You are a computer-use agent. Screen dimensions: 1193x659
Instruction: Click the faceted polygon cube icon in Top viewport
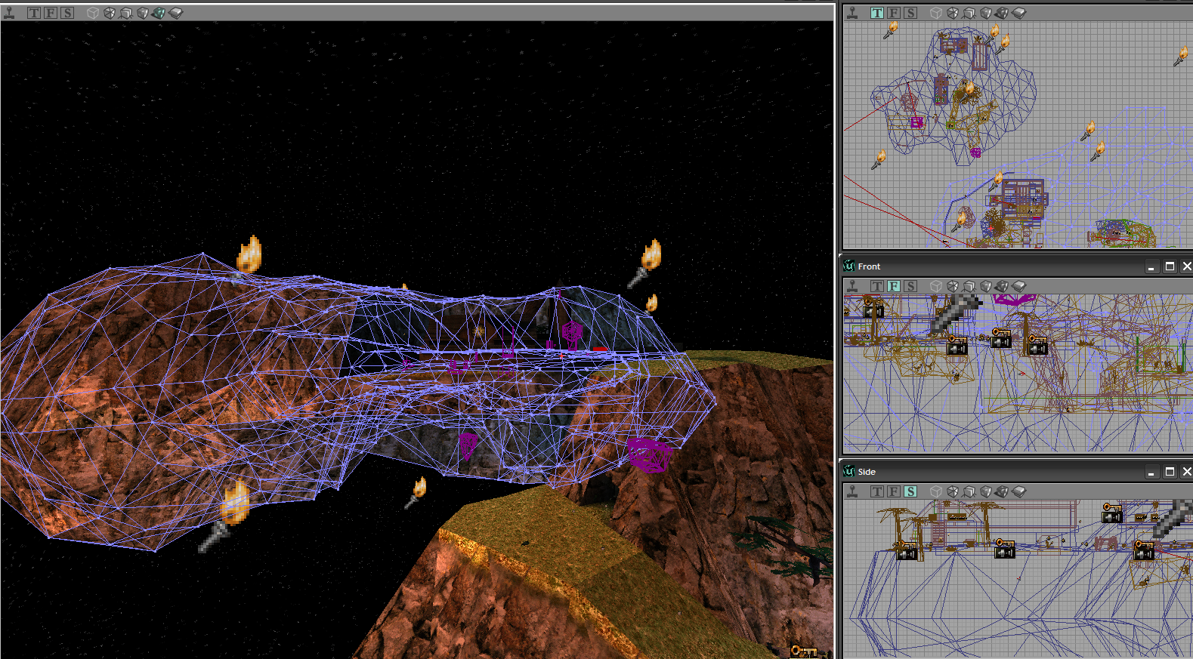coord(953,13)
